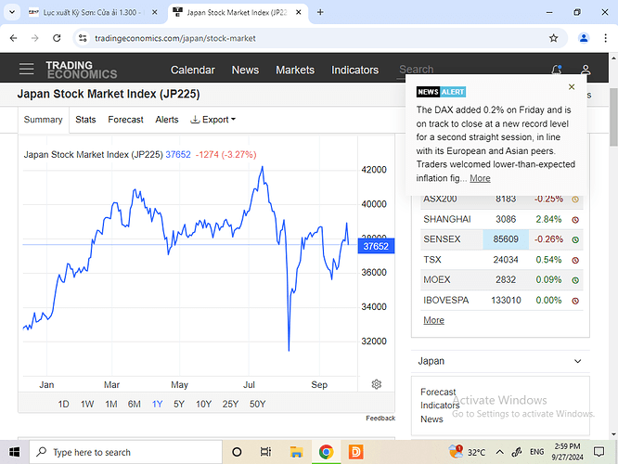Click the Trading Economics logo

81,70
